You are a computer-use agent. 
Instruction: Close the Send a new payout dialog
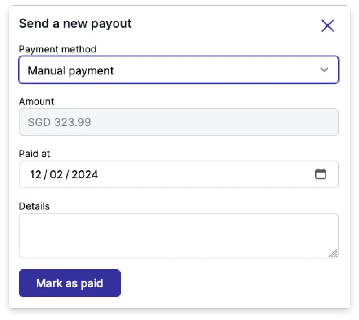click(328, 26)
